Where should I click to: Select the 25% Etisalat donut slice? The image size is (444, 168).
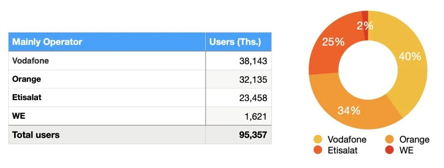tap(334, 41)
